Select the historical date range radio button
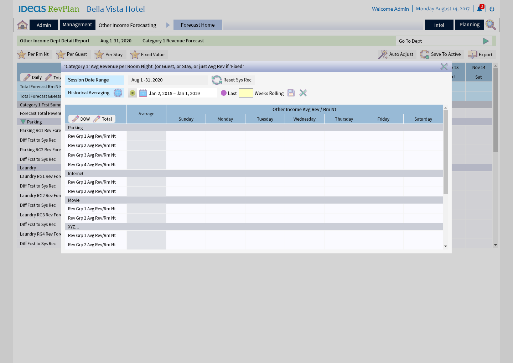This screenshot has width=513, height=363. 133,93
